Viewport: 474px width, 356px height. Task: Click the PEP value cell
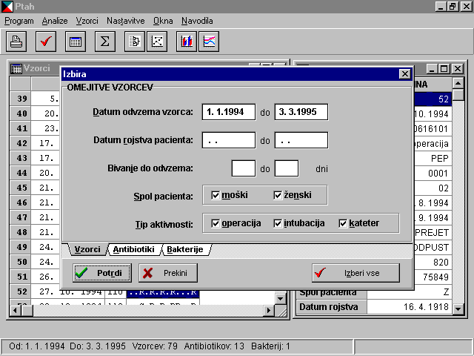coord(433,158)
